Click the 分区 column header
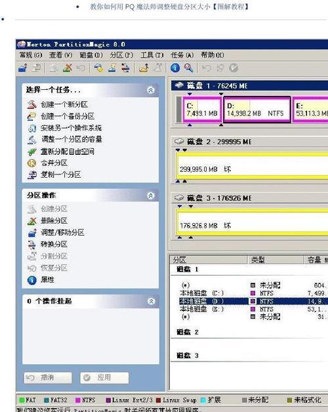The height and width of the screenshot is (412, 328). coord(209,260)
